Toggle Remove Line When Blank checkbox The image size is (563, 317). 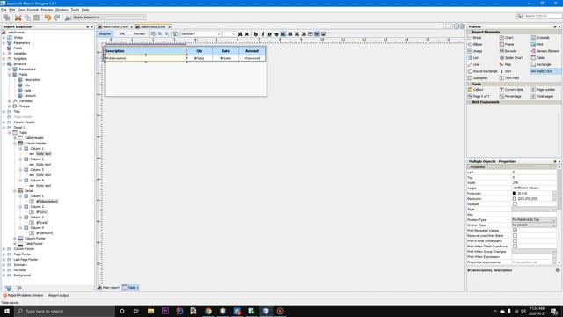coord(515,236)
